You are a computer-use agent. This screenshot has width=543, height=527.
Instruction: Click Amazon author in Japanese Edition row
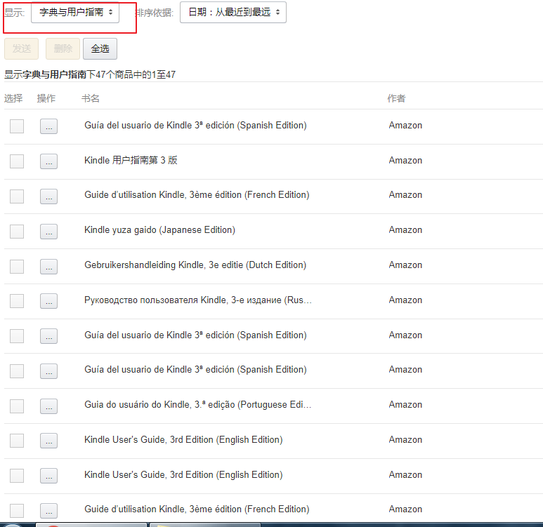(405, 230)
